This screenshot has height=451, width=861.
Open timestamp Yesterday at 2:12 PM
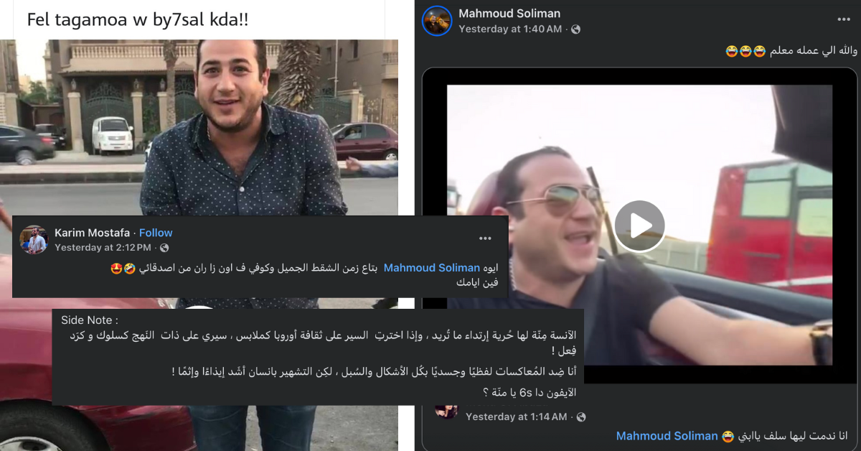pos(103,248)
